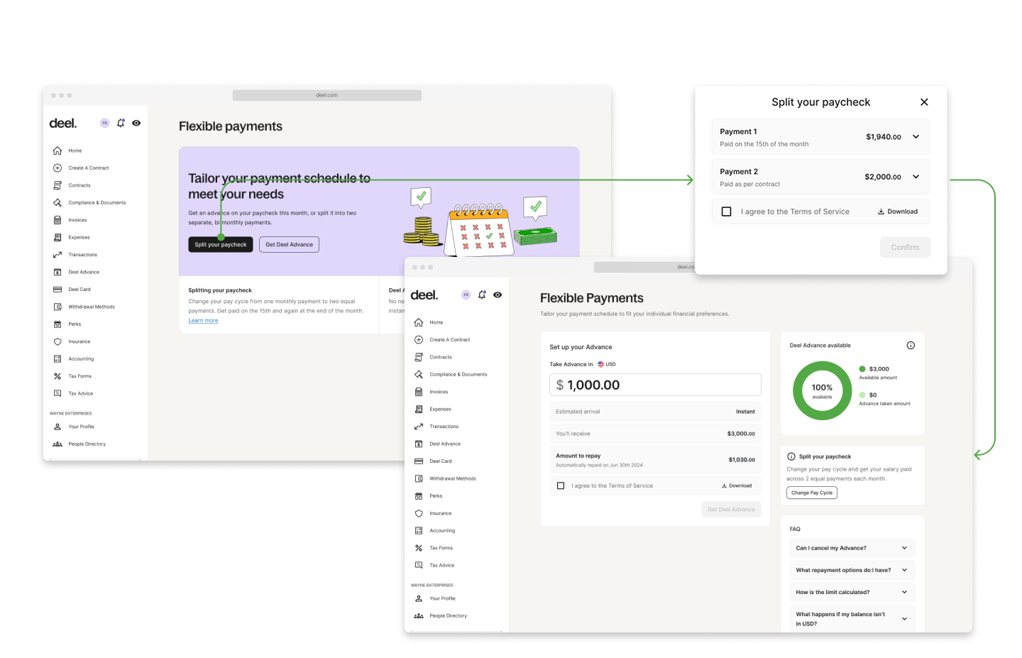Click the $1,000.00 advance amount field
Image resolution: width=1022 pixels, height=658 pixels.
tap(655, 385)
